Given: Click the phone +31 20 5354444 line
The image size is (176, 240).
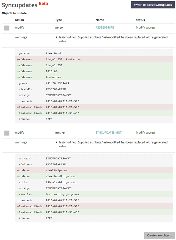Looking at the screenshot, I should click(94, 83).
